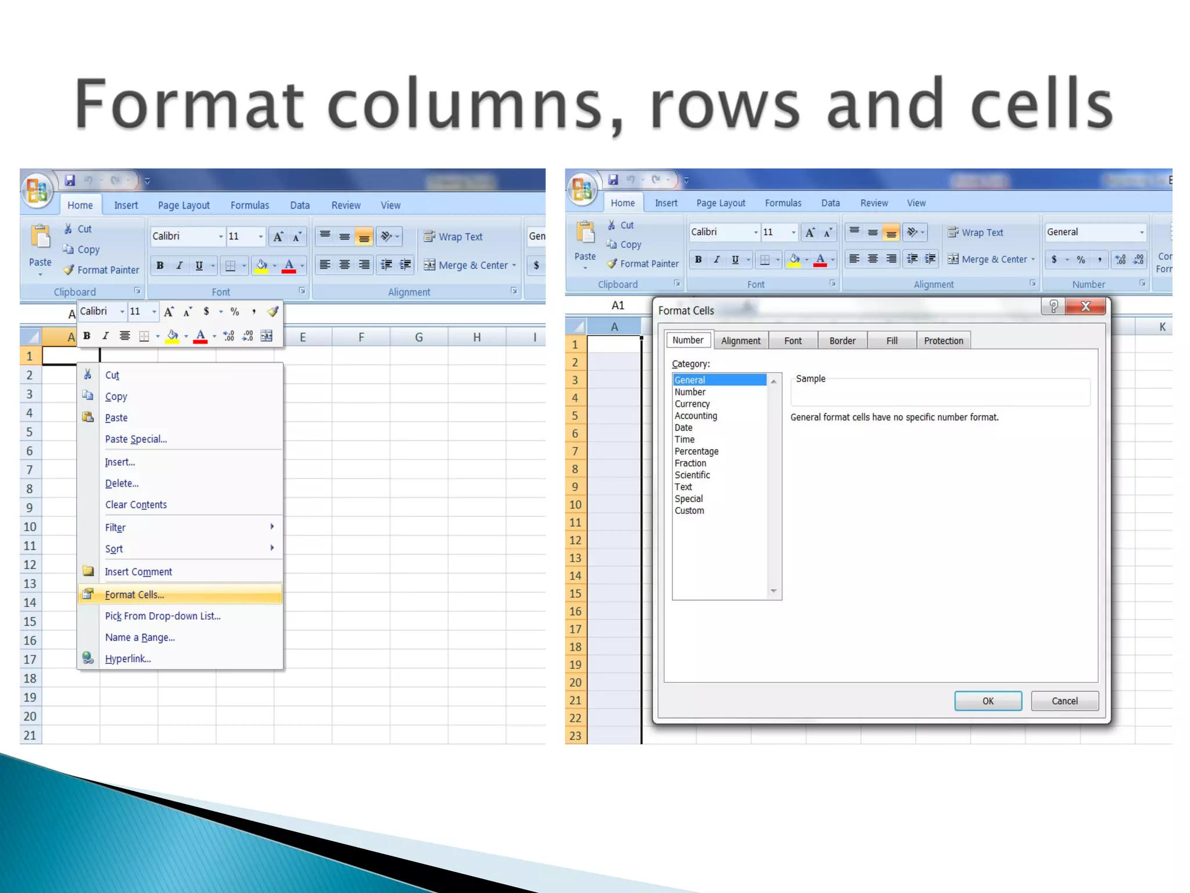1190x893 pixels.
Task: Open the General number format dropdown
Action: click(1142, 233)
